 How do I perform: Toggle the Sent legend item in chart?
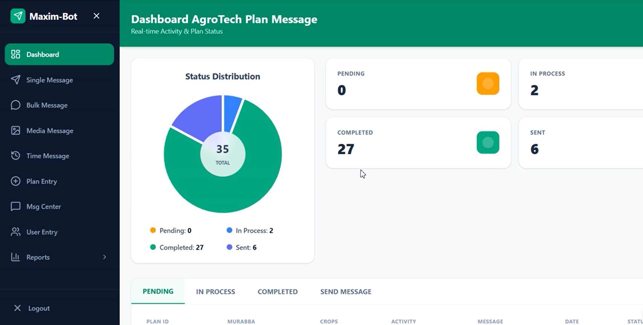pyautogui.click(x=241, y=248)
